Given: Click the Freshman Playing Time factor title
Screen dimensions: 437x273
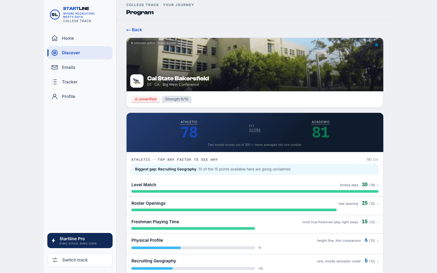Looking at the screenshot, I should [x=155, y=222].
